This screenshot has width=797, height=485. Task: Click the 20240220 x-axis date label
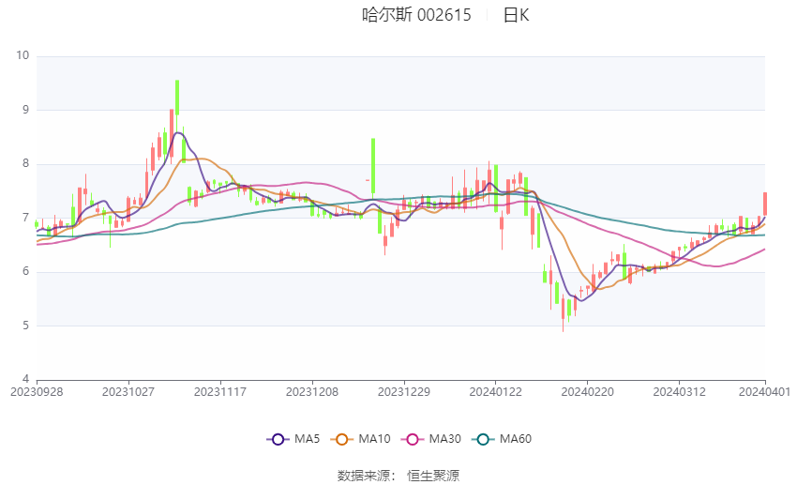click(588, 392)
